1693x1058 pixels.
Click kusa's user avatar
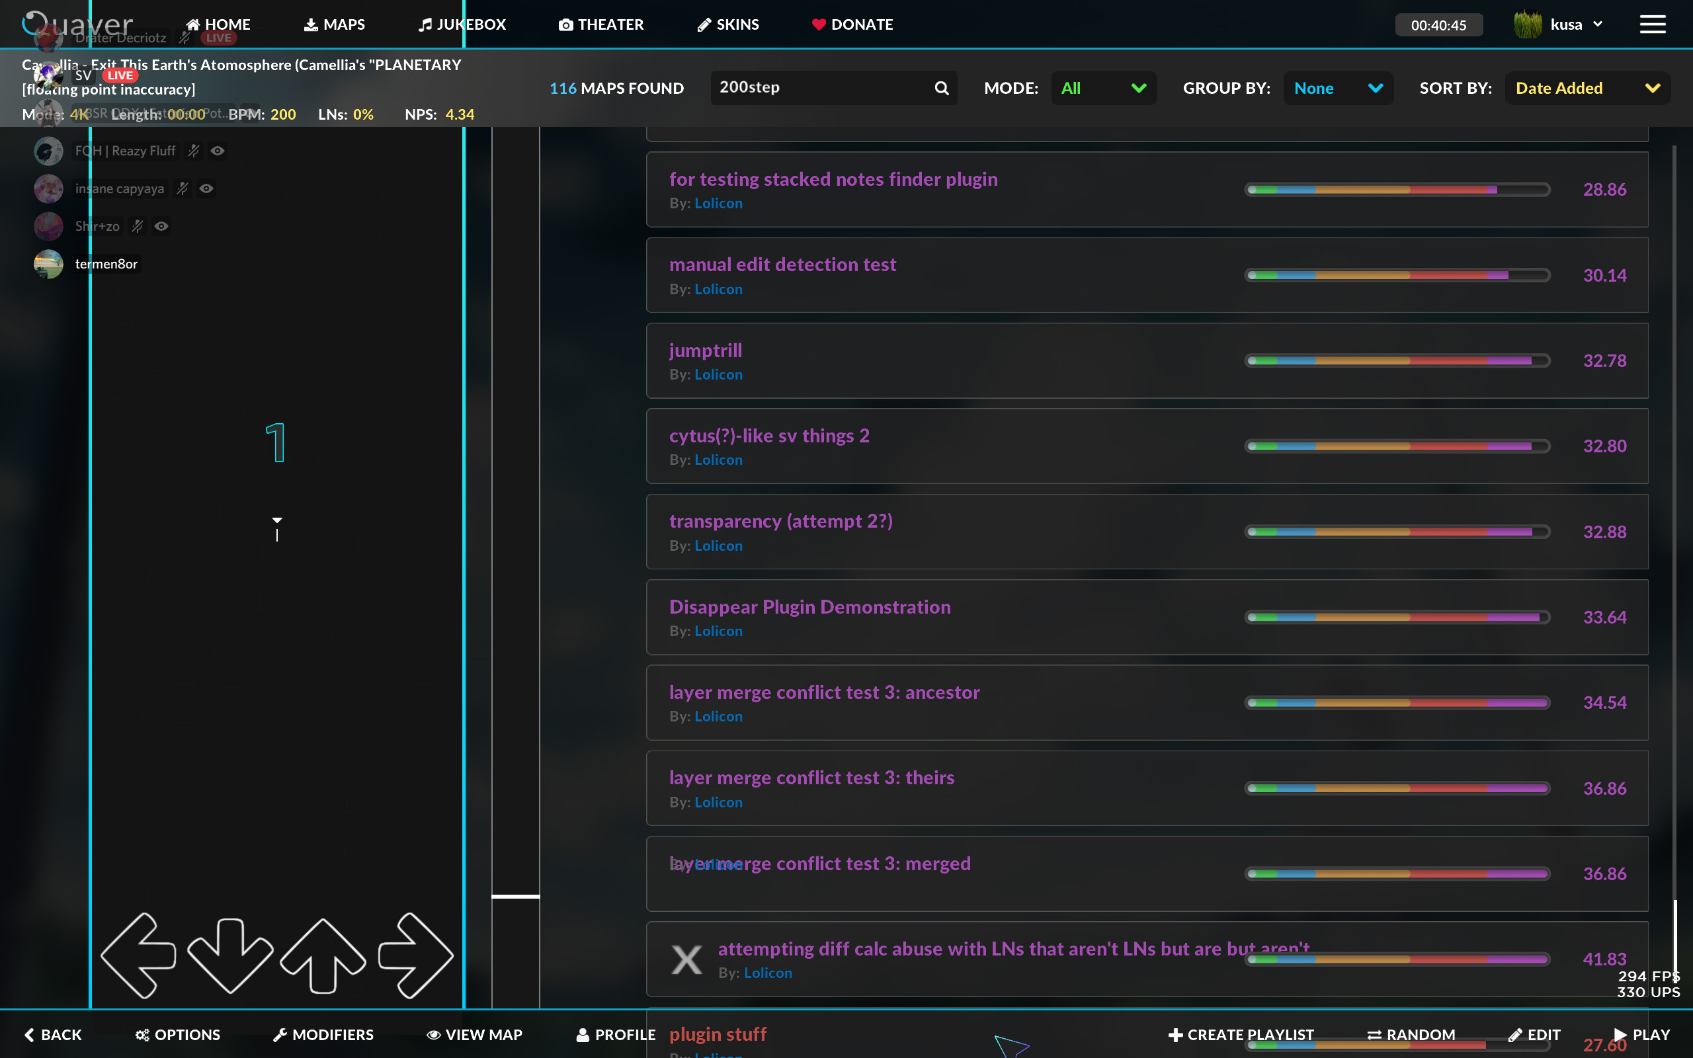tap(1527, 24)
